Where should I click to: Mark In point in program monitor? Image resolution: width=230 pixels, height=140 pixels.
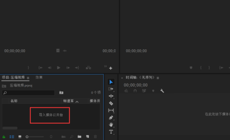pyautogui.click(x=201, y=68)
